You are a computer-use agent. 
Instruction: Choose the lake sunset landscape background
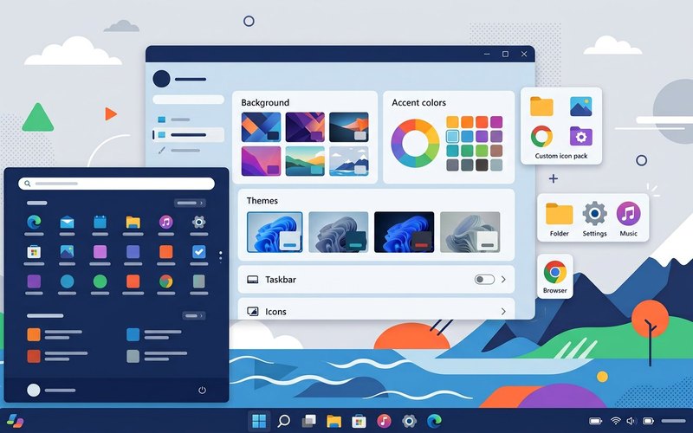coord(305,161)
